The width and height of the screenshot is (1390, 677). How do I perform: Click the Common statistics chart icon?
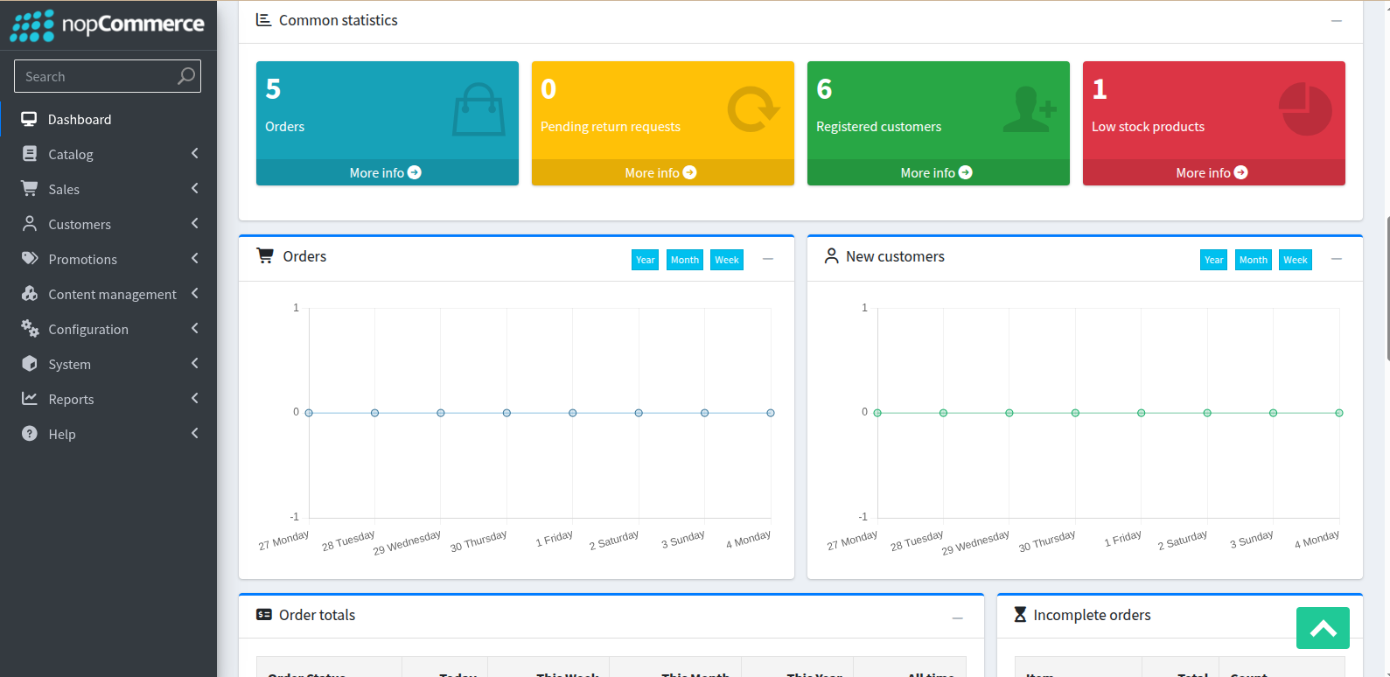(263, 19)
